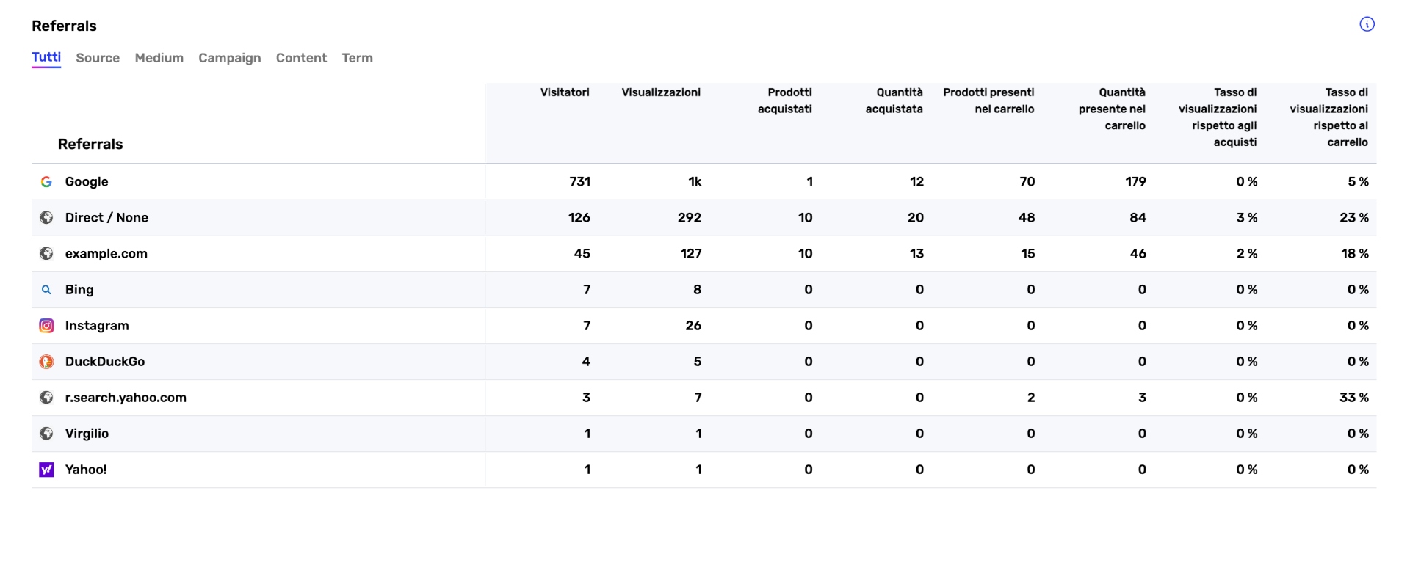Viewport: 1410px width, 587px height.
Task: Click the globe icon beside Virgilio
Action: (x=46, y=433)
